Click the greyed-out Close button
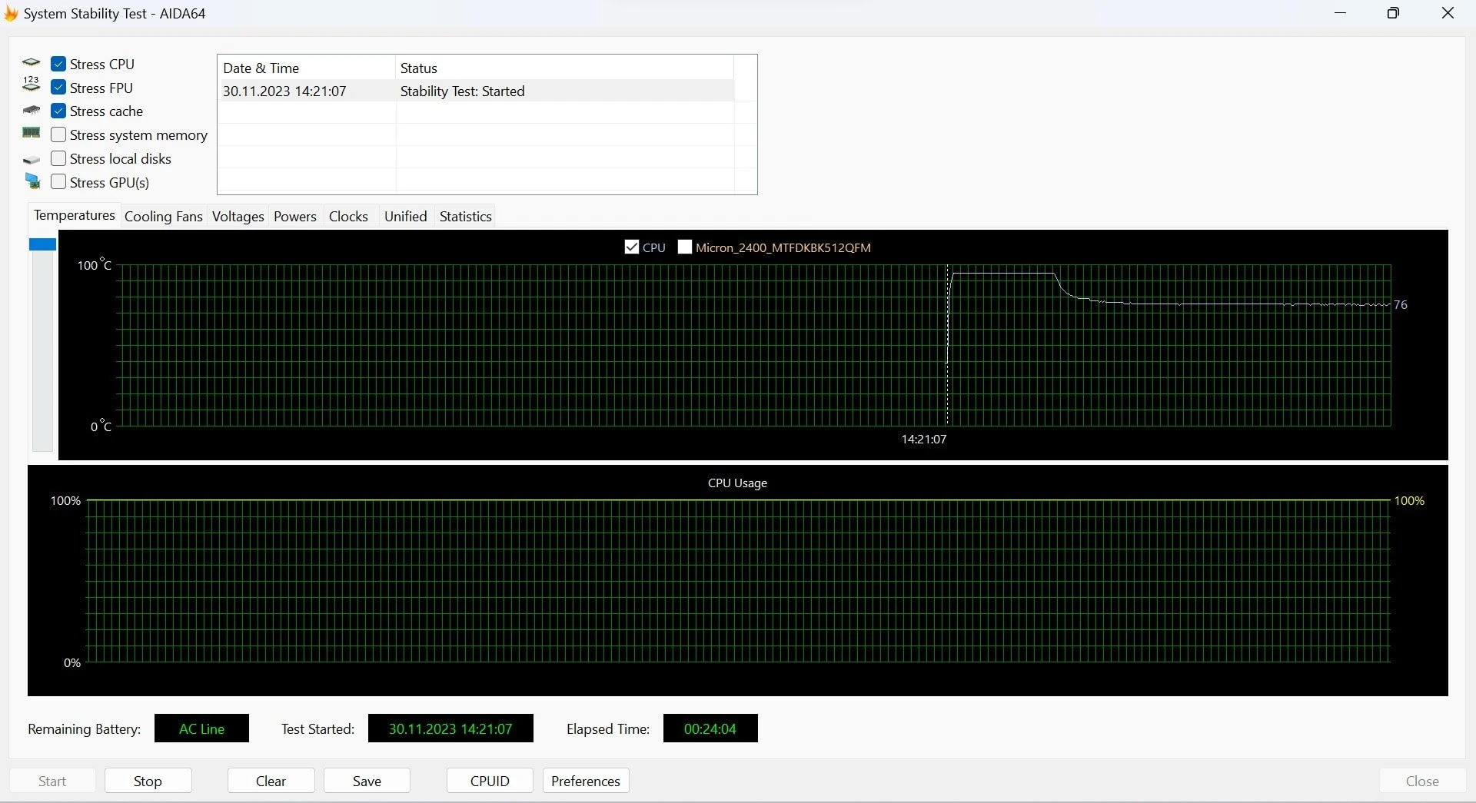This screenshot has height=803, width=1476. click(1422, 781)
